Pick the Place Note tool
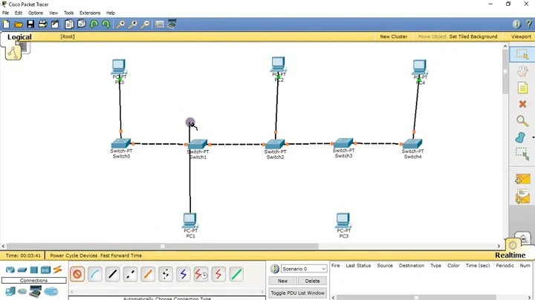 [x=522, y=88]
